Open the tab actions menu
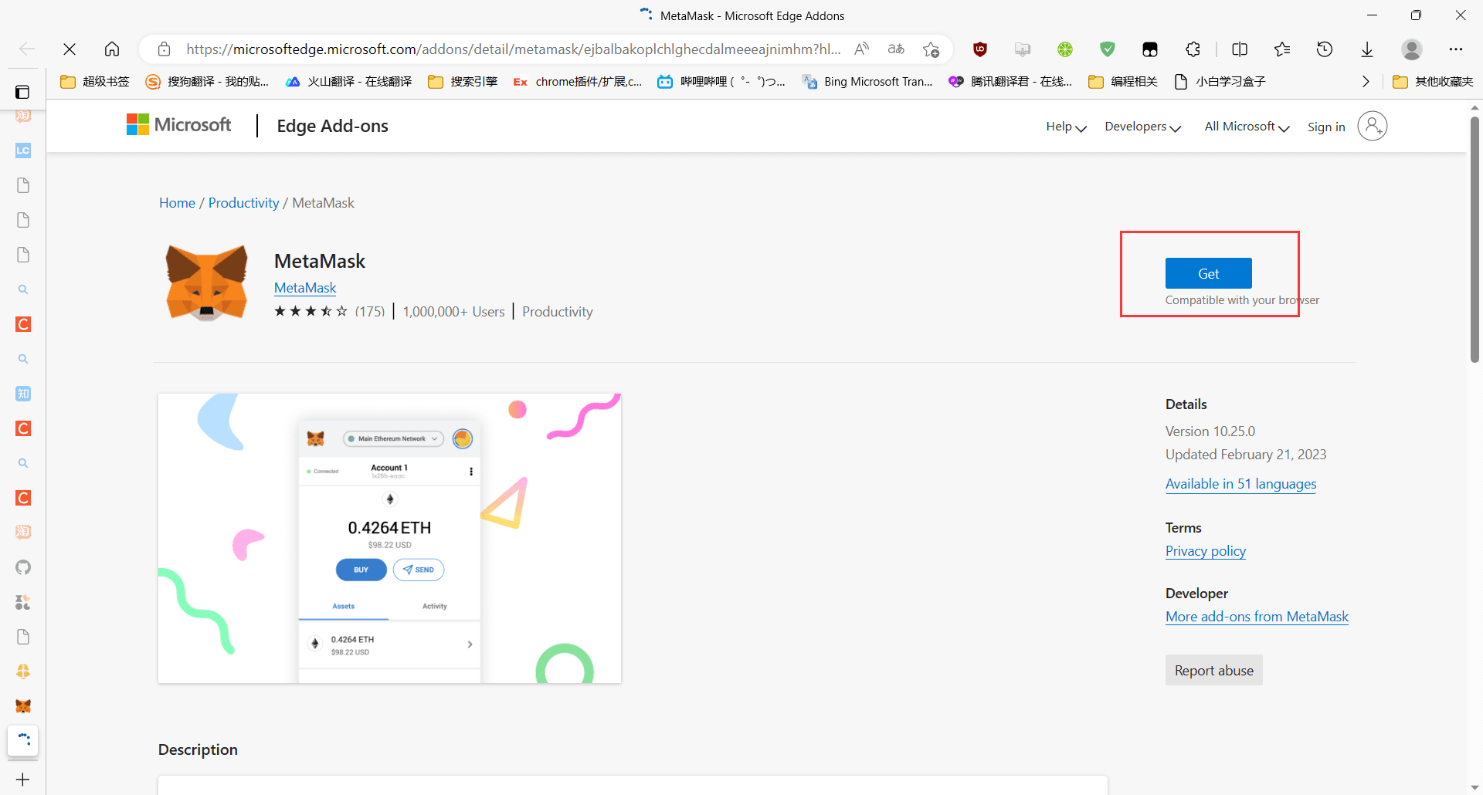The height and width of the screenshot is (795, 1483). click(x=22, y=93)
